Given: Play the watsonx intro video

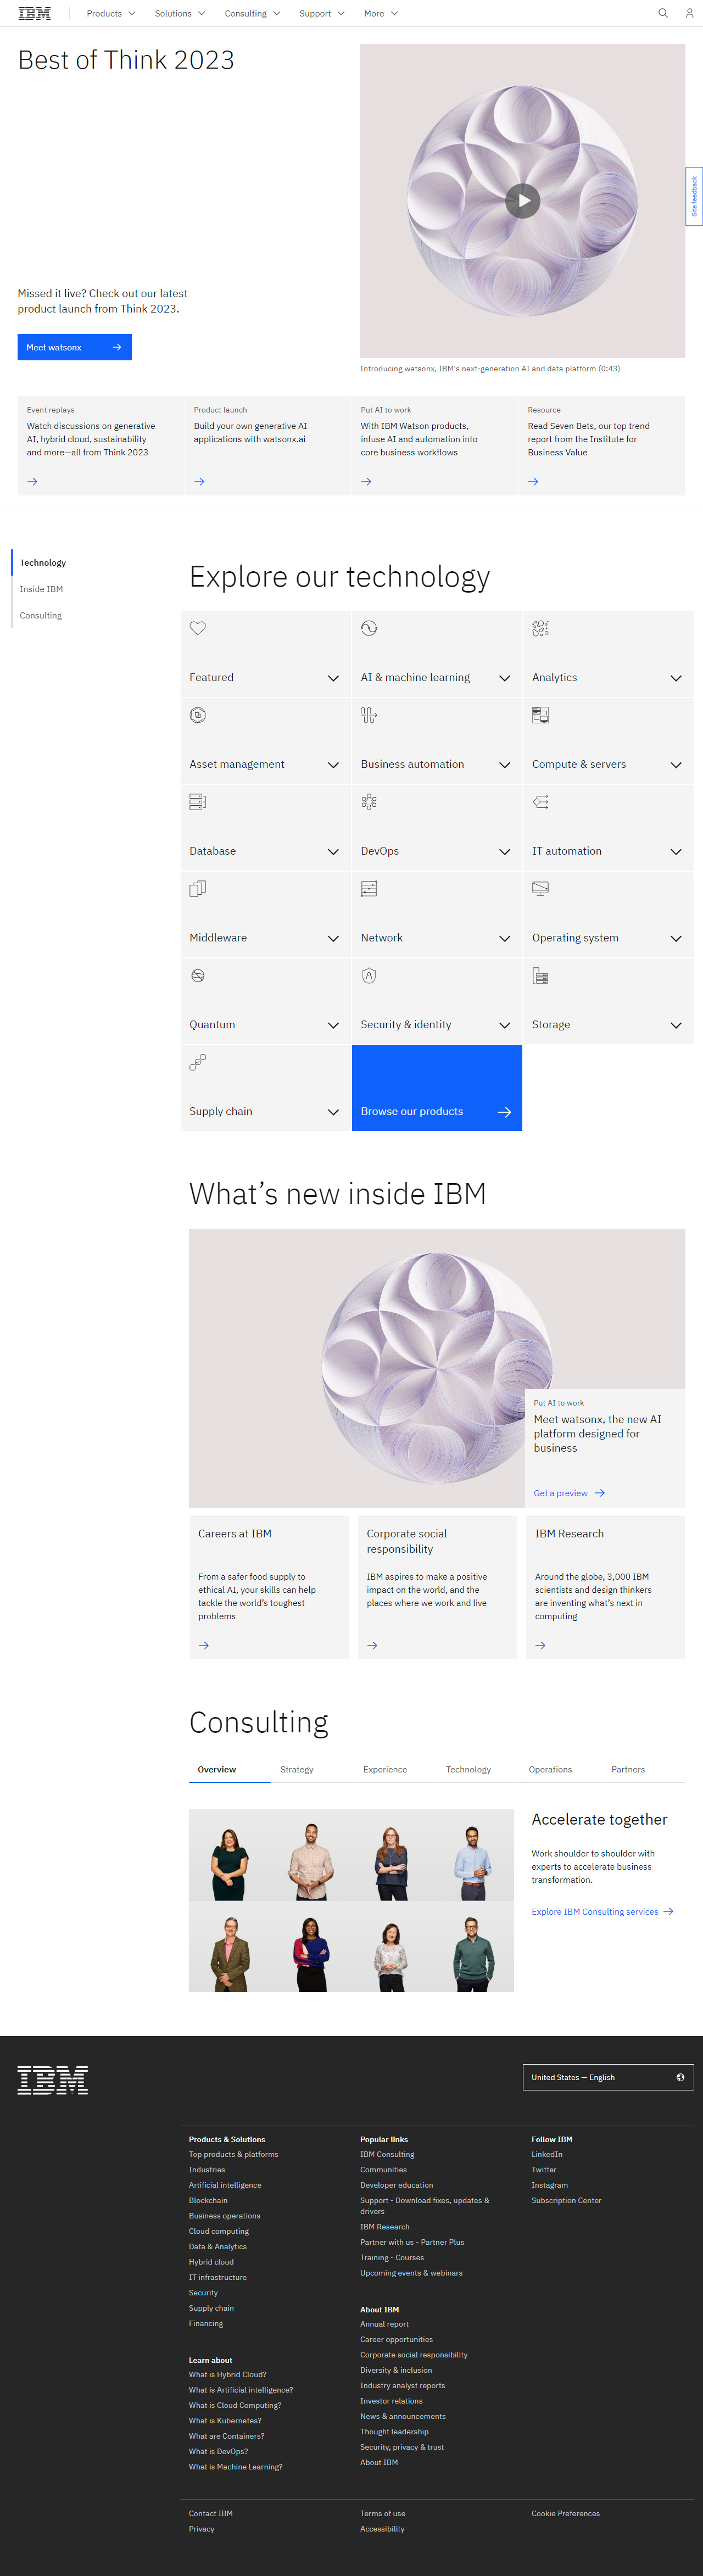Looking at the screenshot, I should coord(522,201).
